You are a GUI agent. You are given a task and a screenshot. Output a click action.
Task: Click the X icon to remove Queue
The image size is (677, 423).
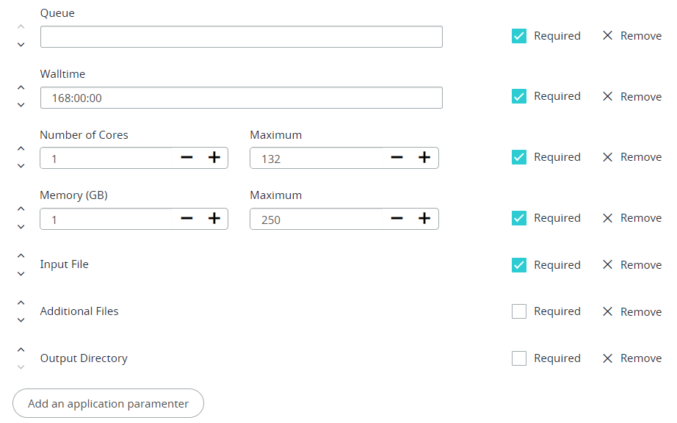click(607, 36)
